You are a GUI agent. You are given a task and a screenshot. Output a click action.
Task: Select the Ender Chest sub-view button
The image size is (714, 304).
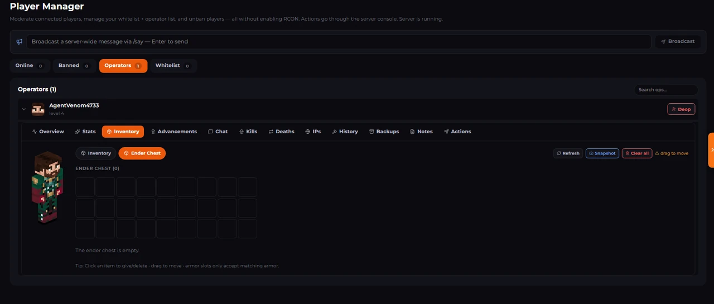tap(142, 153)
